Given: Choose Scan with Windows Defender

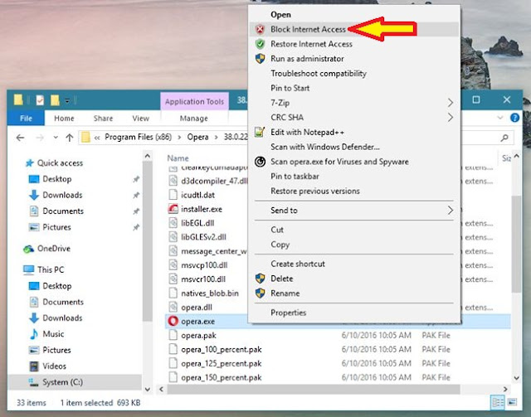Looking at the screenshot, I should tap(324, 147).
